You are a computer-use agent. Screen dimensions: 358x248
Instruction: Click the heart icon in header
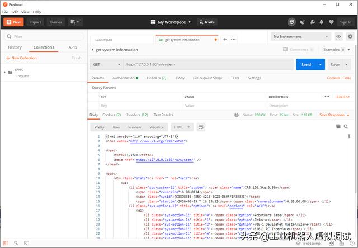331,22
